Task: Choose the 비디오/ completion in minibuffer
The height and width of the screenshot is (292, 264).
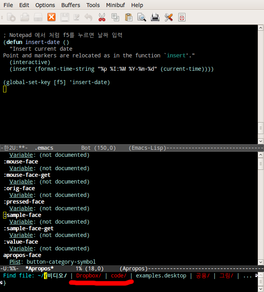Action: [57, 275]
